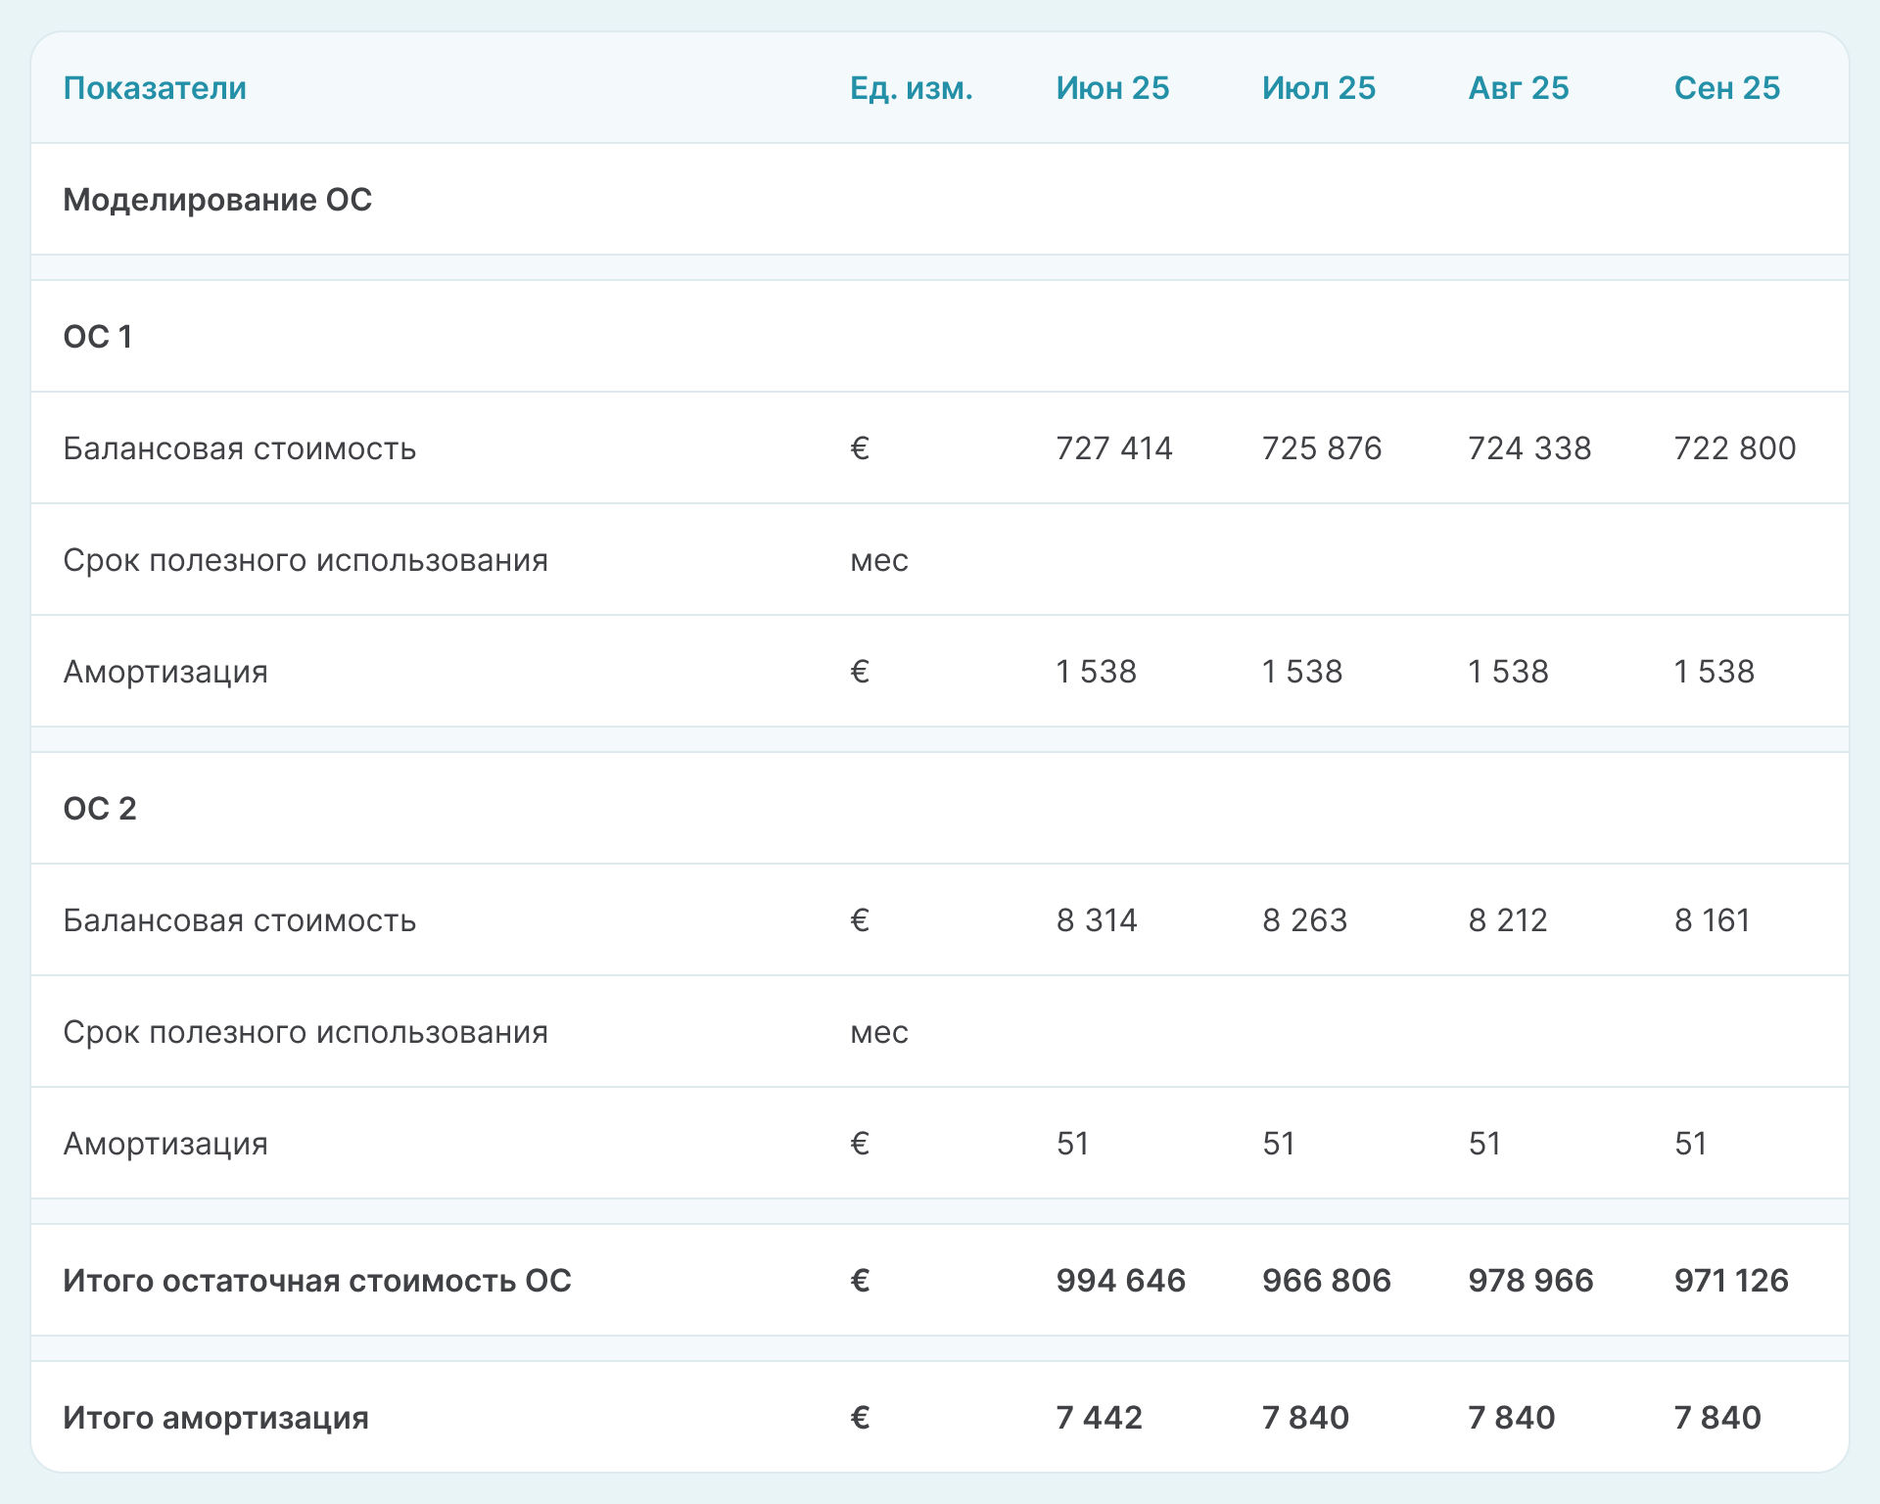
Task: Select the Июл 25 column header
Action: [1318, 88]
